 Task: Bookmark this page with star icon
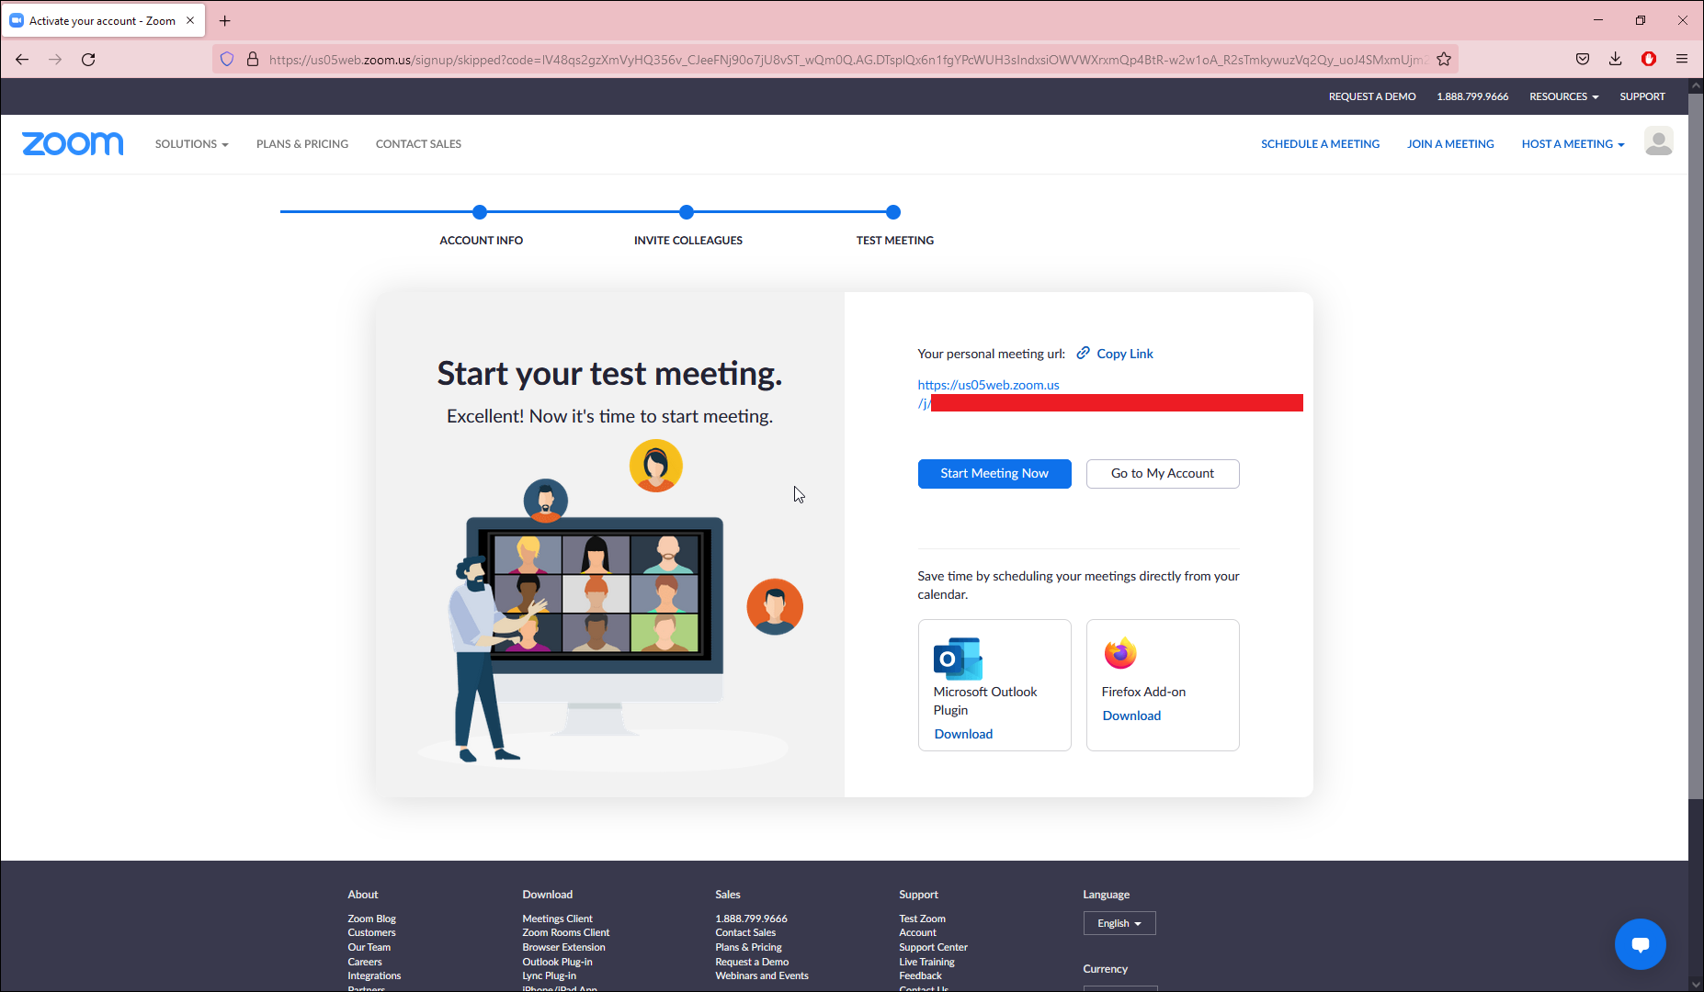point(1444,60)
